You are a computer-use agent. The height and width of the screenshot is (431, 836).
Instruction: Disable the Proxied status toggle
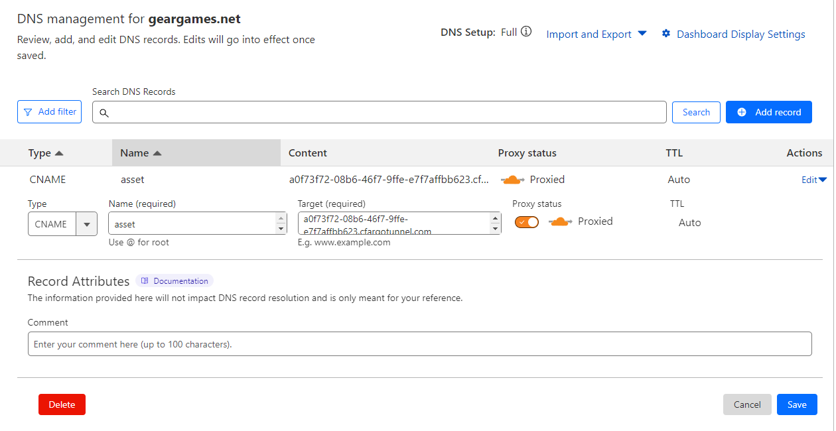[x=527, y=222]
